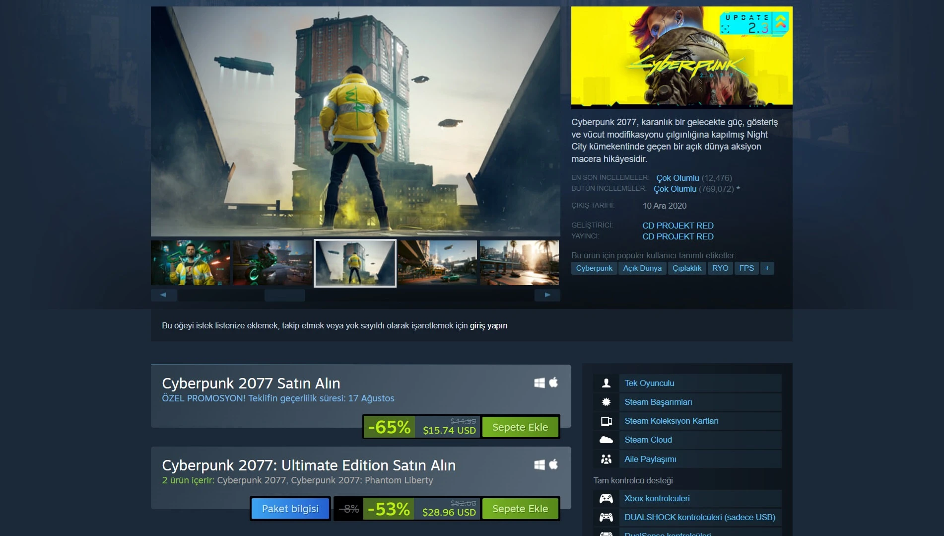The width and height of the screenshot is (944, 536).
Task: Add Ultimate Edition to cart
Action: 520,509
